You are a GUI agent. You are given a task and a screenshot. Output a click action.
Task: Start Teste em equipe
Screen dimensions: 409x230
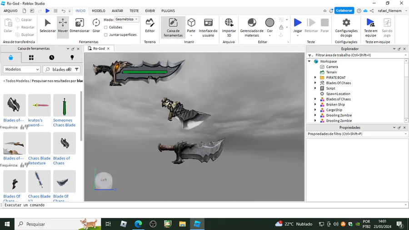[x=371, y=27]
